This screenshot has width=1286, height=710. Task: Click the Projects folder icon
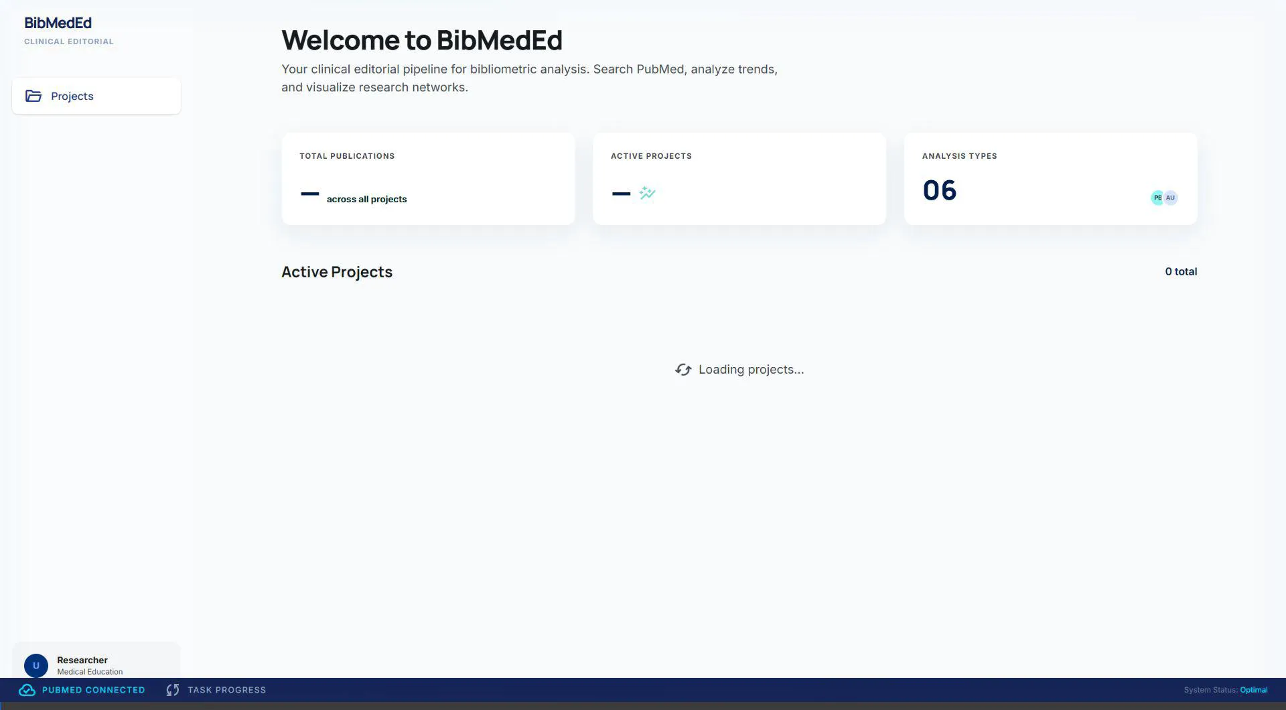(33, 96)
